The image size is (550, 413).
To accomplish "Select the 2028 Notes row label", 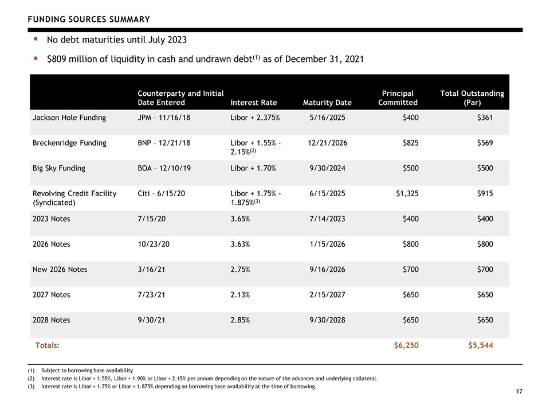I will pos(51,320).
